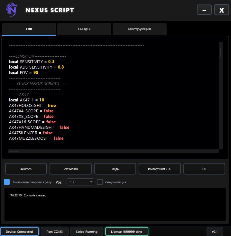Enable the Рандомизация checkbox
Image resolution: width=231 pixels, height=236 pixels.
pos(99,182)
